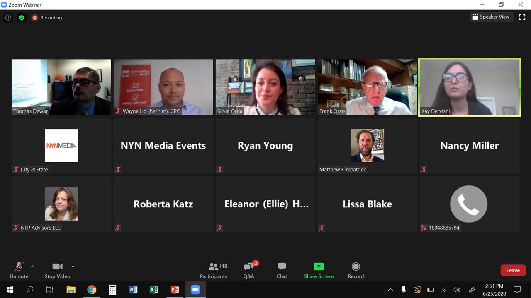Image resolution: width=531 pixels, height=298 pixels.
Task: Toggle microphone with Unmute button
Action: (x=19, y=271)
